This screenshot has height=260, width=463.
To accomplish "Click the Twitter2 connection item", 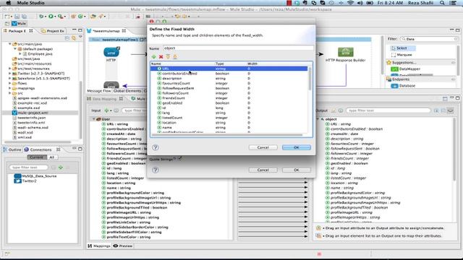I will (25, 181).
